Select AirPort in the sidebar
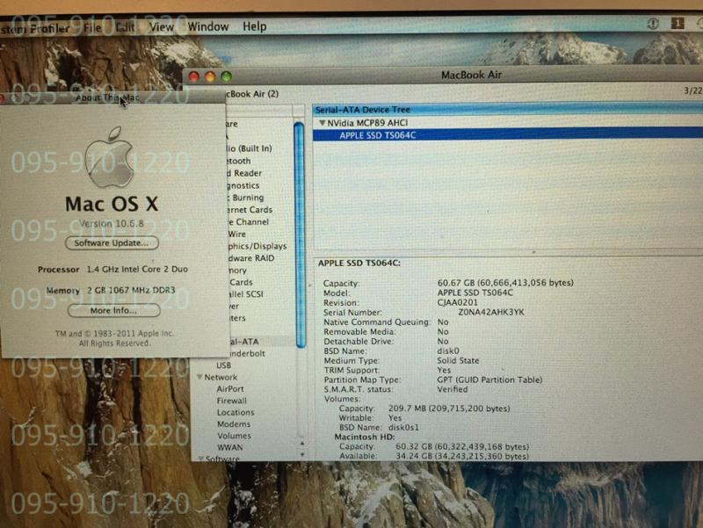703x528 pixels. [x=230, y=389]
